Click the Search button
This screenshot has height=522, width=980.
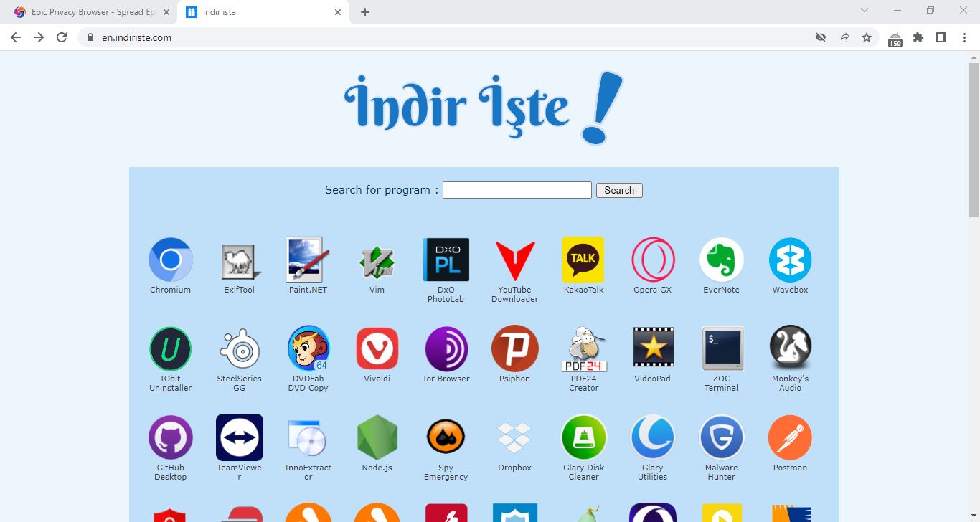(619, 190)
